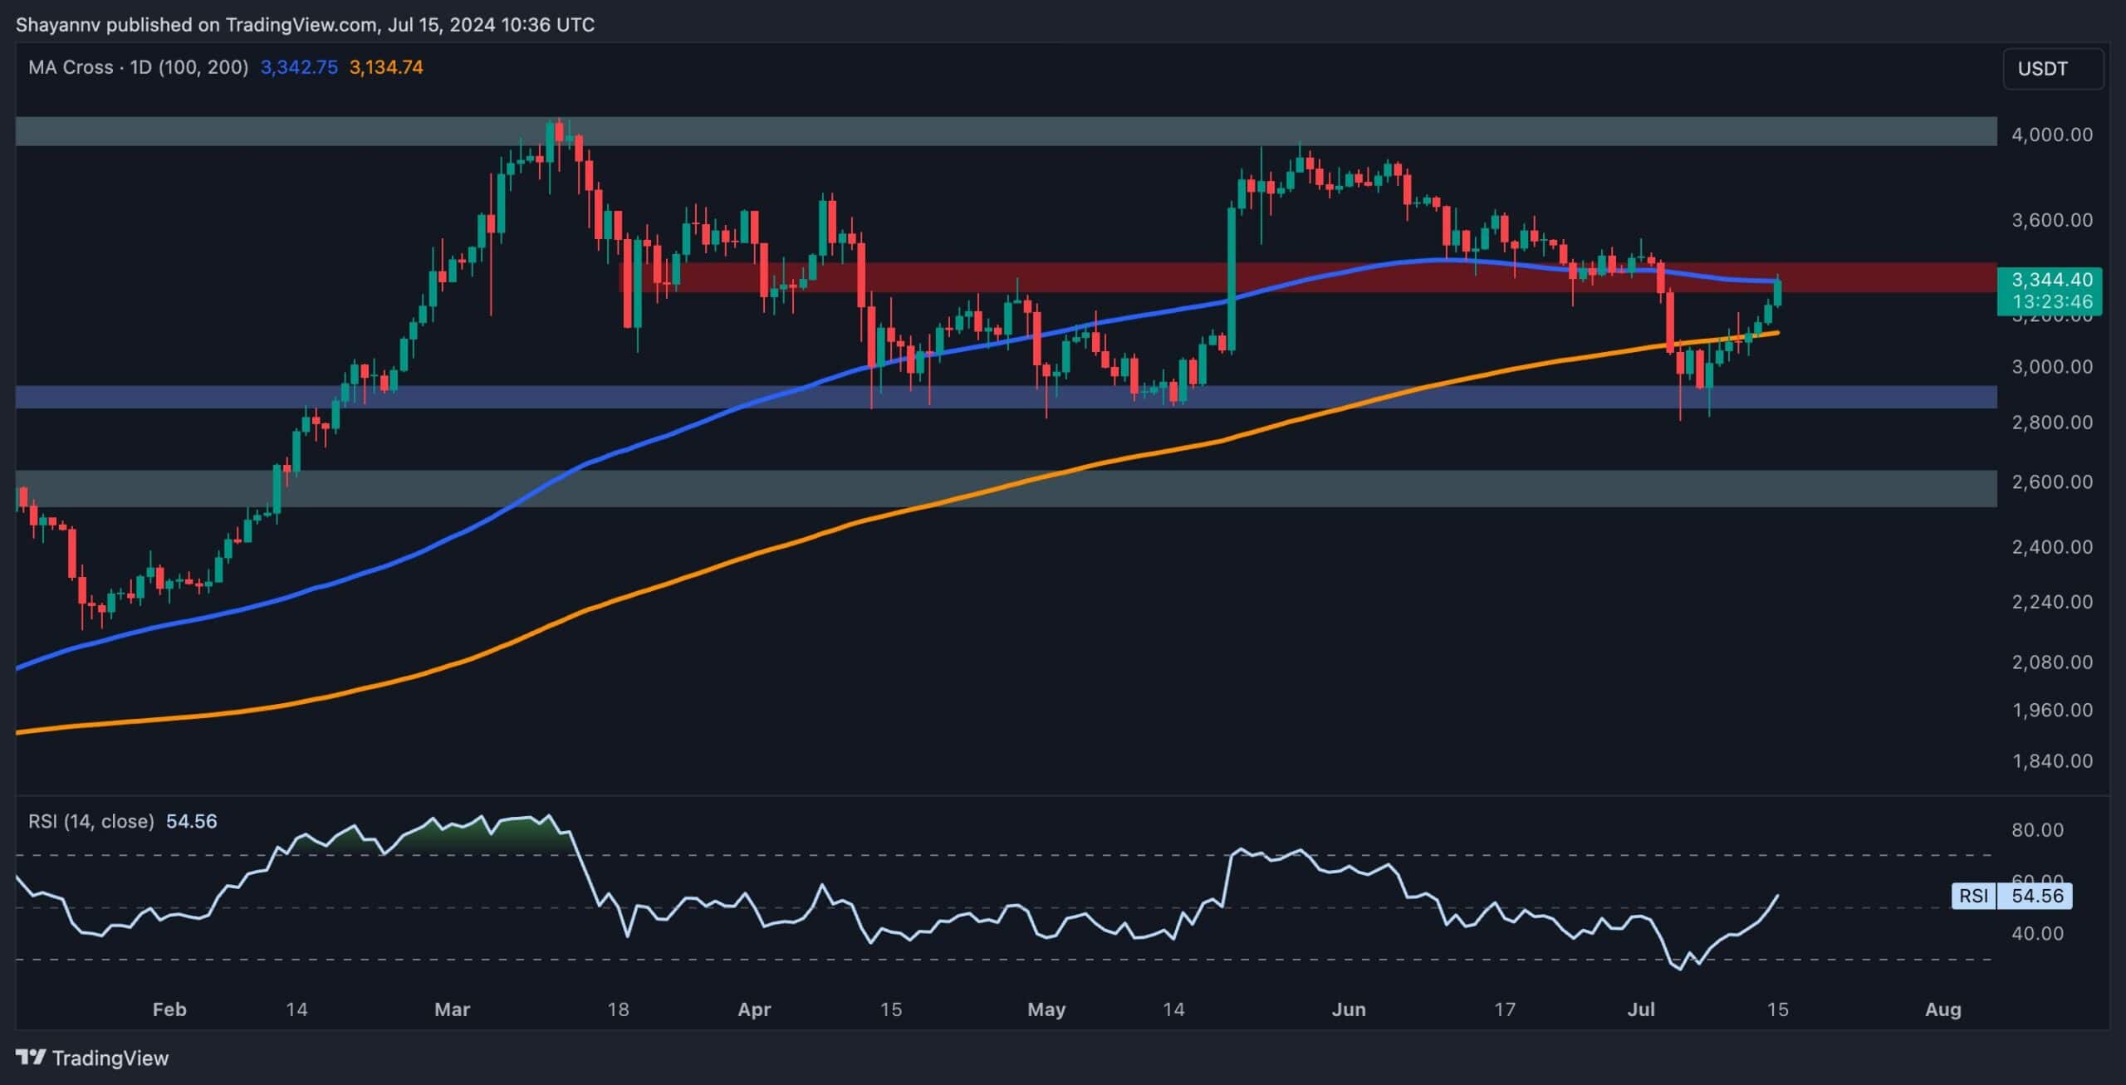
Task: Click RSI value 54.56 next to the RSI (14, close) label
Action: pyautogui.click(x=192, y=821)
